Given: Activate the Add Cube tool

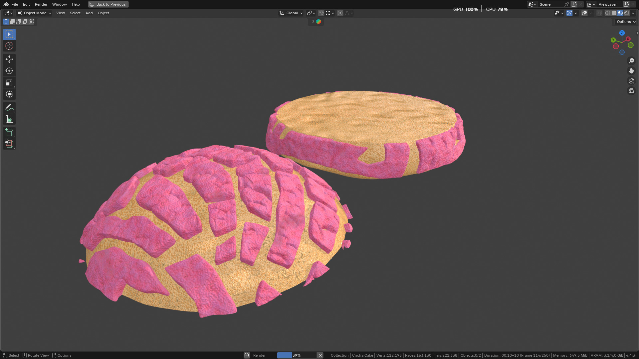Looking at the screenshot, I should (9, 132).
